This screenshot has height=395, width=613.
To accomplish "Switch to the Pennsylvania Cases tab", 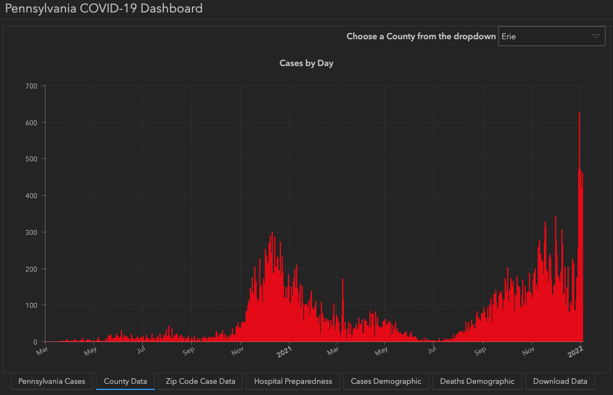I will [52, 381].
